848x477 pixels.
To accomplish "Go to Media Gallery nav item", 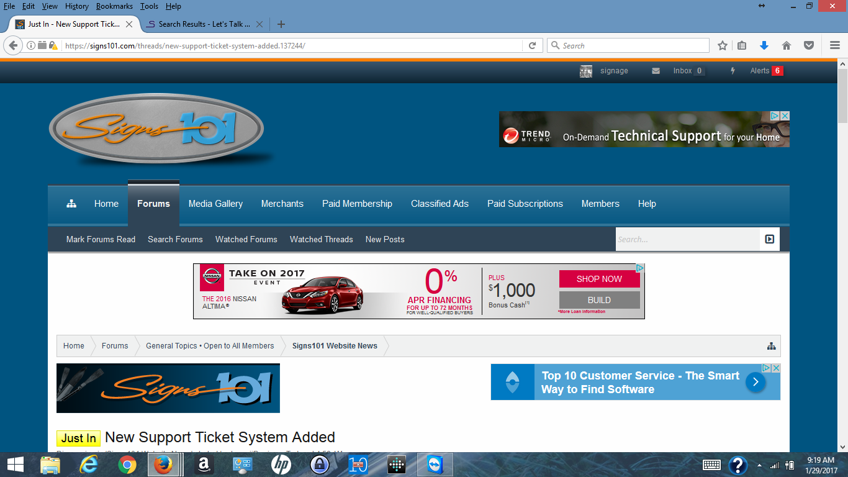I will 215,204.
